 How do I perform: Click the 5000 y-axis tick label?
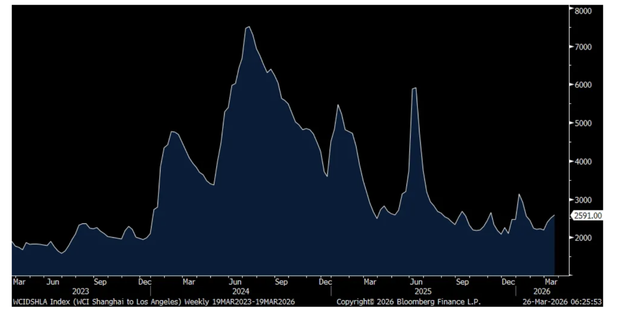583,124
